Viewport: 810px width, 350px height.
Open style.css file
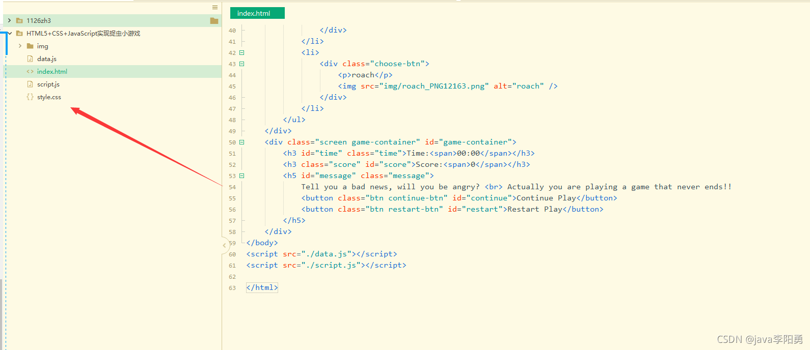49,97
